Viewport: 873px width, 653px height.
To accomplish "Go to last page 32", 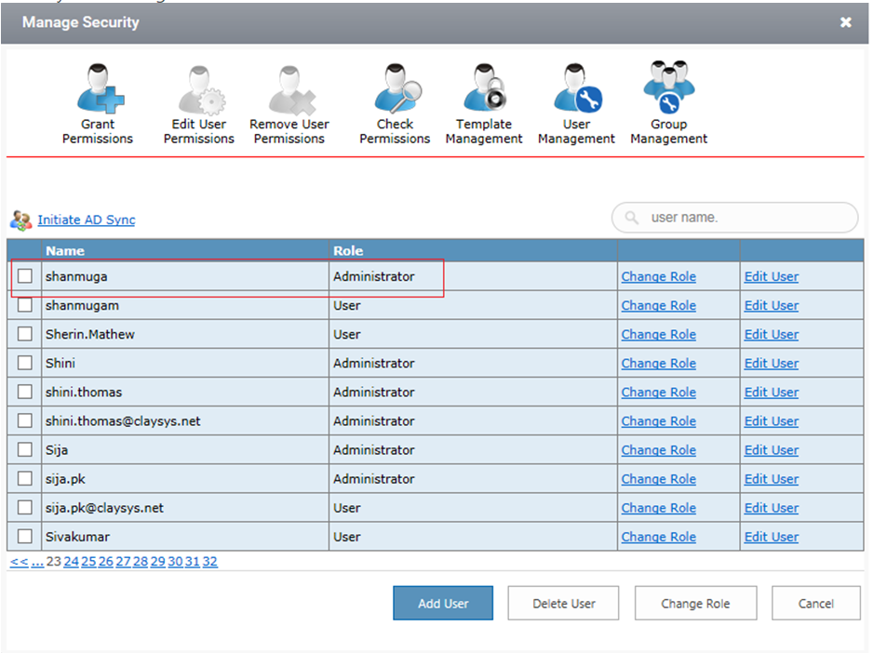I will tap(210, 562).
